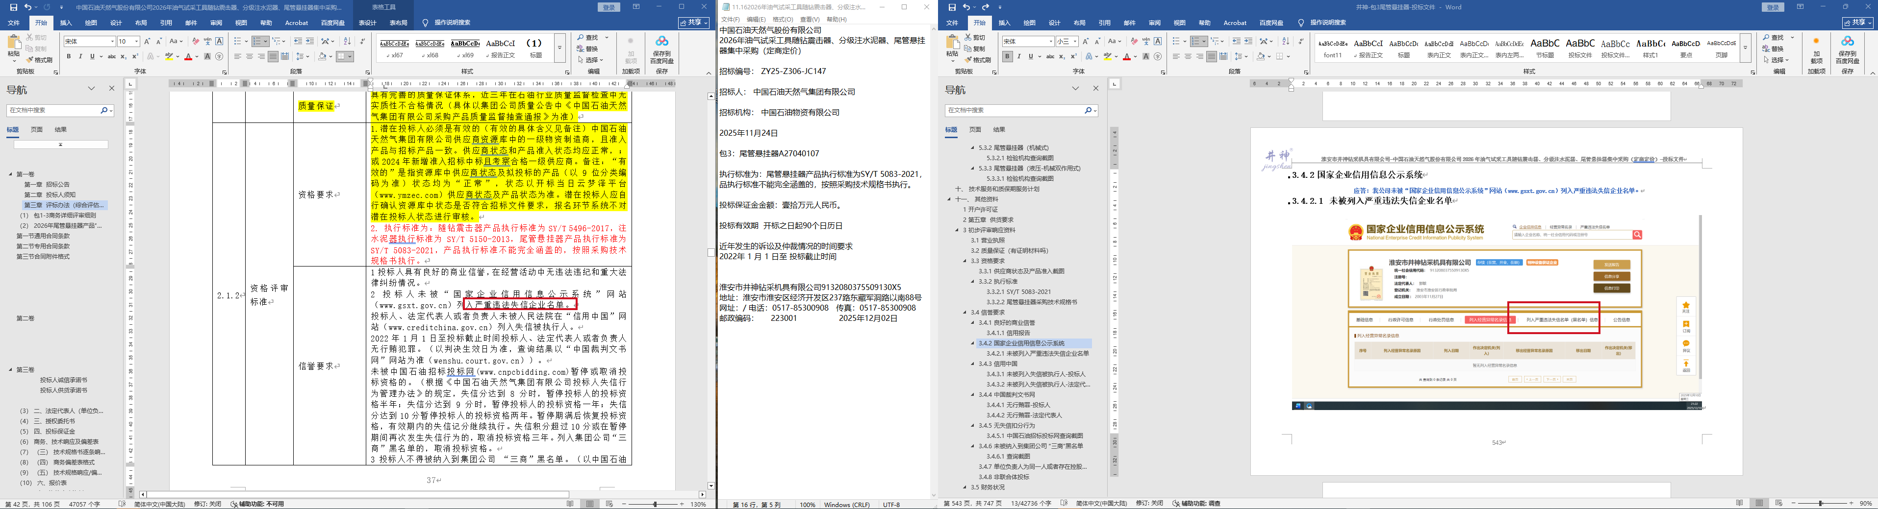Open 选择 dropdown in 中国石油 Word window
This screenshot has height=509, width=1878.
[590, 60]
